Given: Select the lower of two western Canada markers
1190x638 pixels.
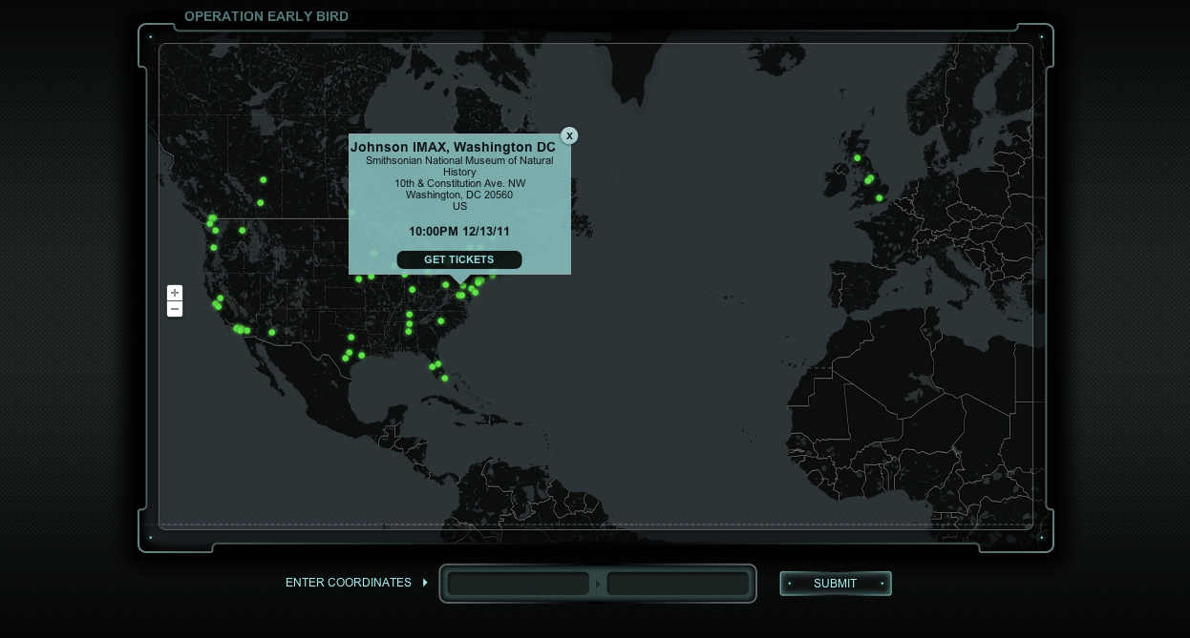Looking at the screenshot, I should [260, 203].
